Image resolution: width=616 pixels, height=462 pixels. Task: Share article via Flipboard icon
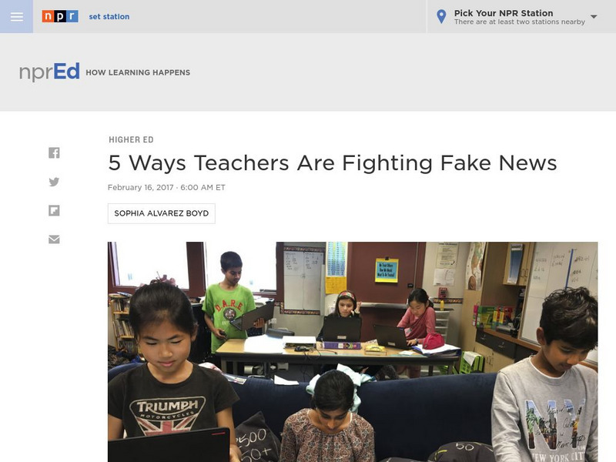coord(54,210)
